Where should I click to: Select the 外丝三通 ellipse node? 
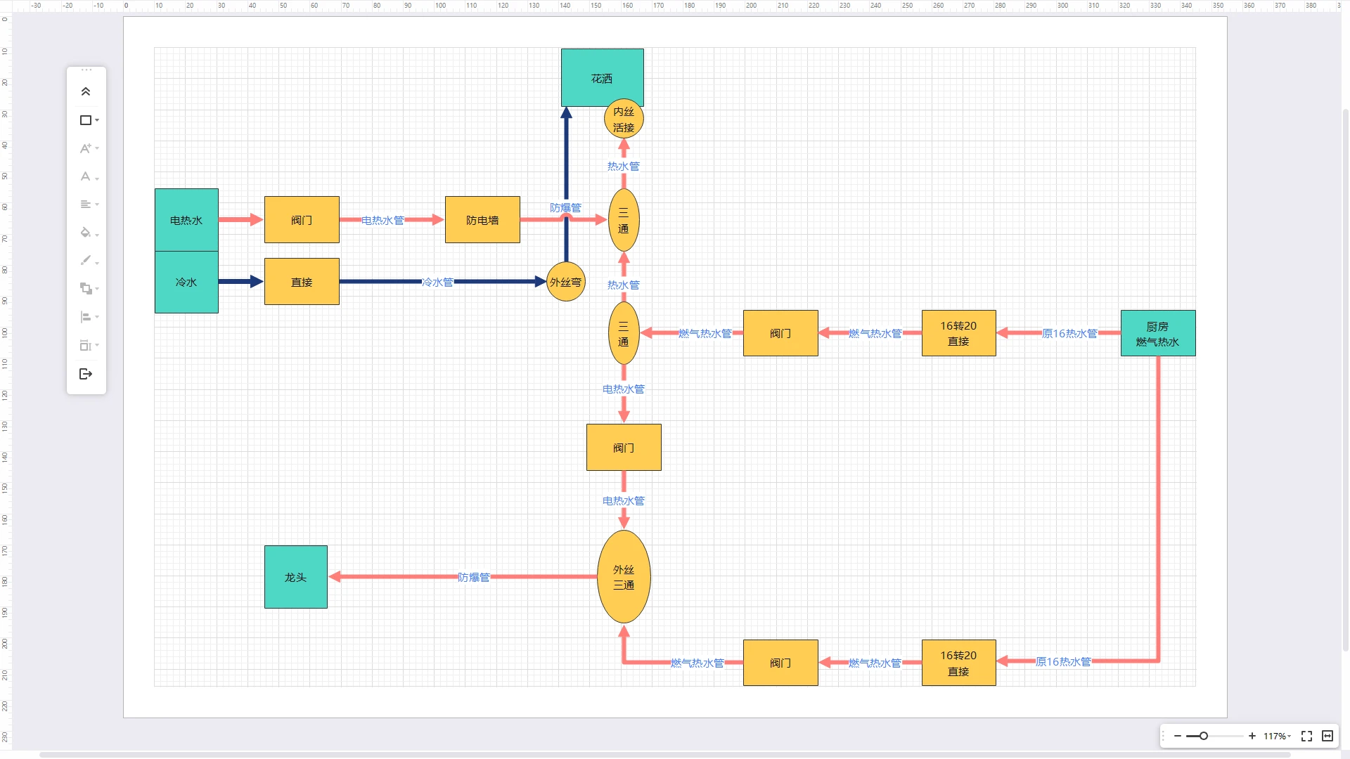point(624,577)
